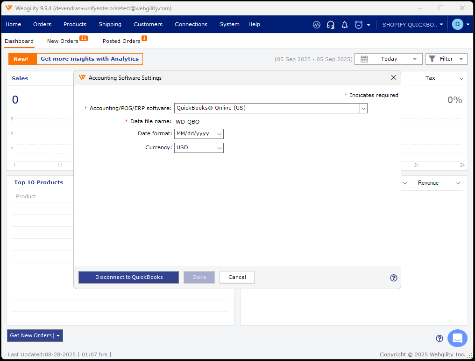Switch to the New Orders tab
Viewport: 475px width, 361px height.
pos(63,41)
